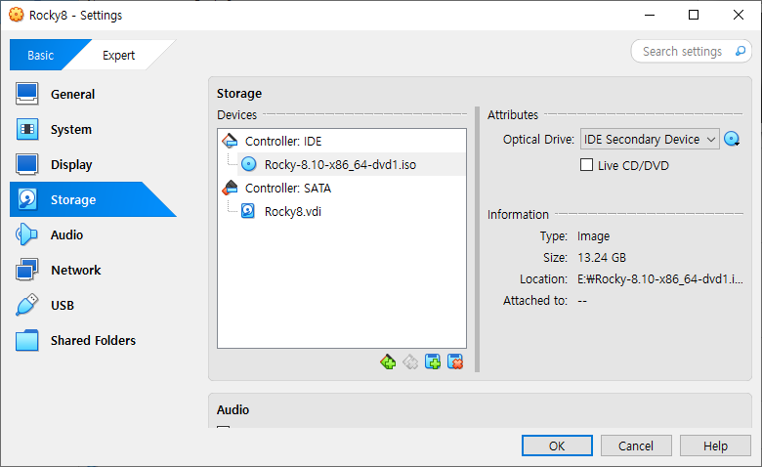
Task: Enable the Live CD/DVD checkbox
Action: [586, 165]
